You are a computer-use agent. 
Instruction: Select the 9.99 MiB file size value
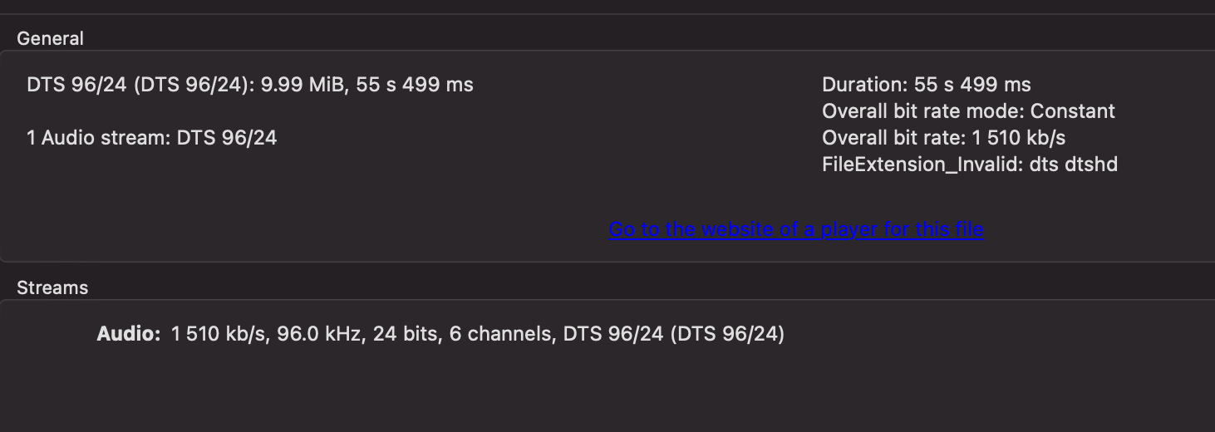point(303,85)
